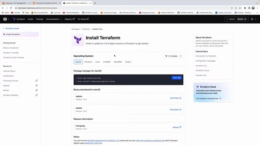Open browser extensions puzzle icon

[245, 8]
